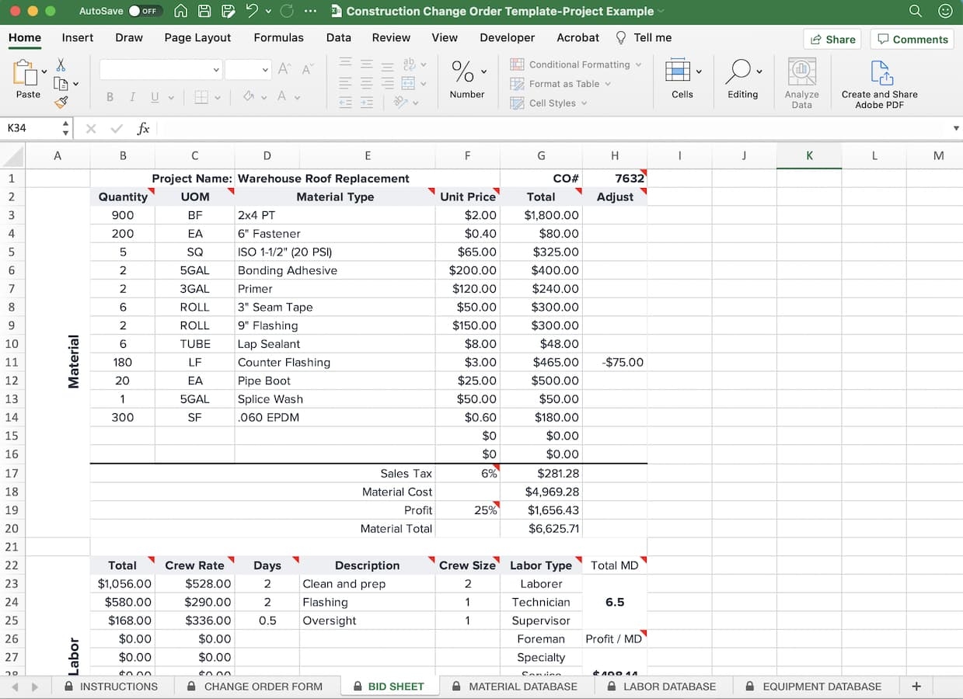Open the Comments panel
963x699 pixels.
click(x=912, y=39)
